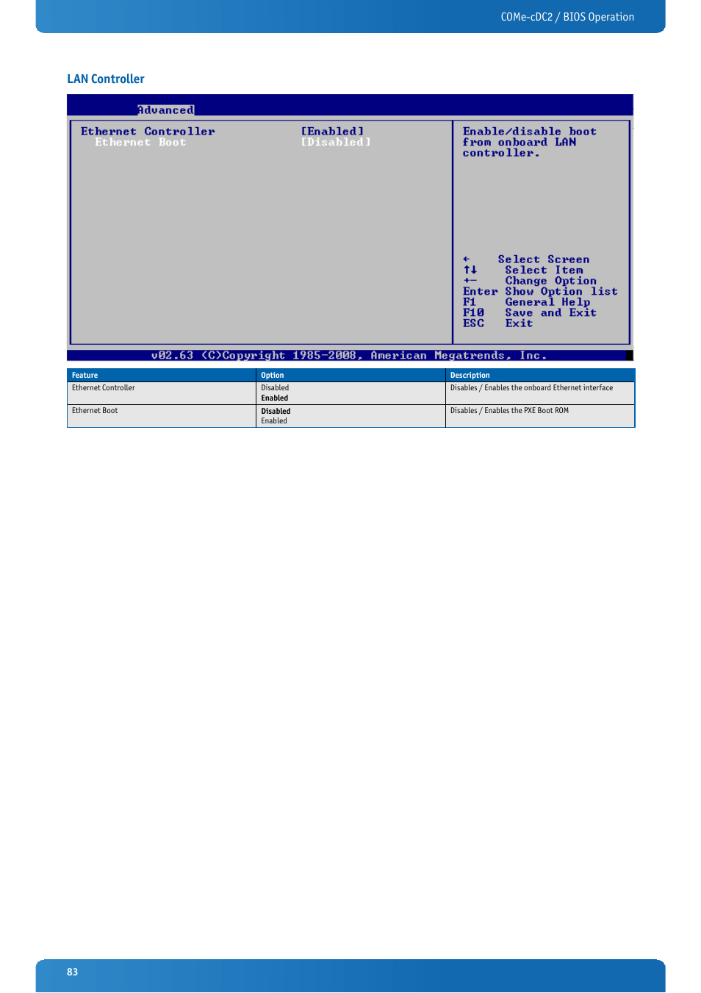Screen dimensions: 701x993
Task: Click 'Disables / Enables the onboard Ethernet interface'
Action: point(531,388)
